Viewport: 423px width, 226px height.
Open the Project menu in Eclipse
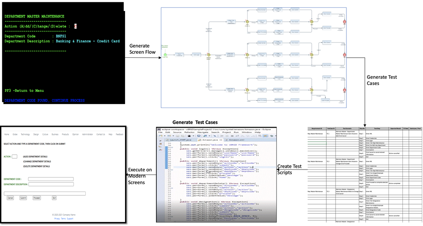(227, 132)
